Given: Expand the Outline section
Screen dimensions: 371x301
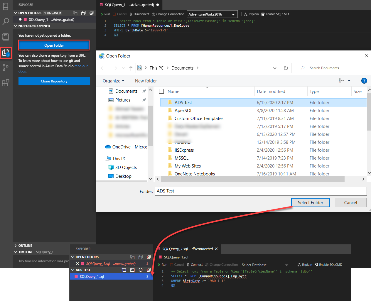Looking at the screenshot, I should tap(16, 246).
